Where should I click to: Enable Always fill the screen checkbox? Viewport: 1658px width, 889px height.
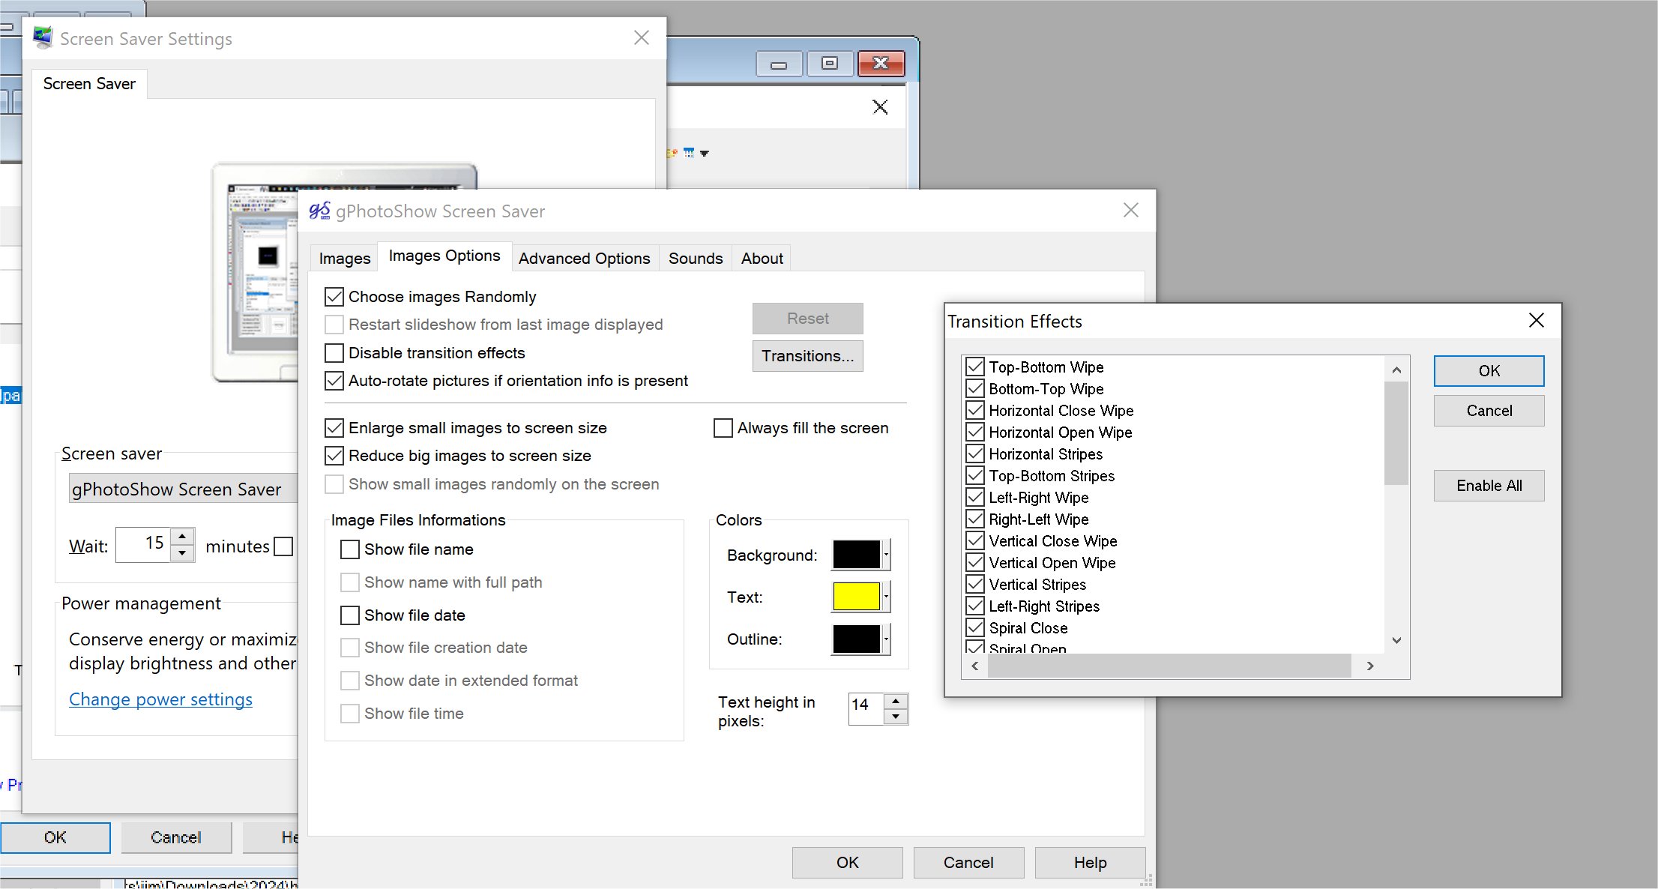[723, 428]
